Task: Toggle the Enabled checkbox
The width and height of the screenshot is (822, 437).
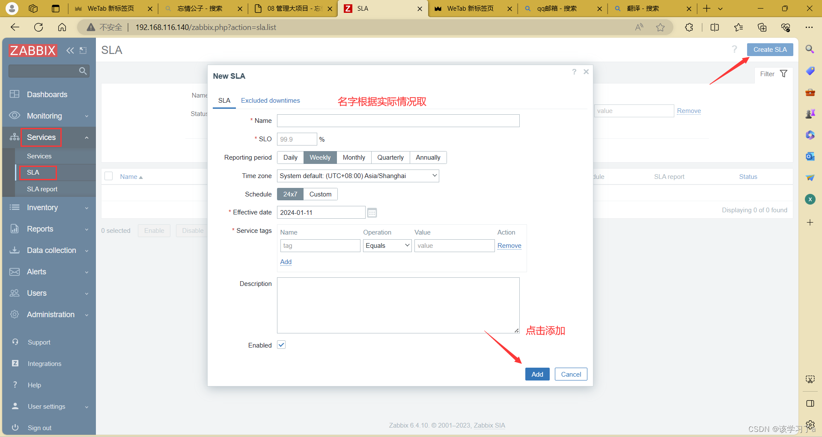Action: click(281, 345)
